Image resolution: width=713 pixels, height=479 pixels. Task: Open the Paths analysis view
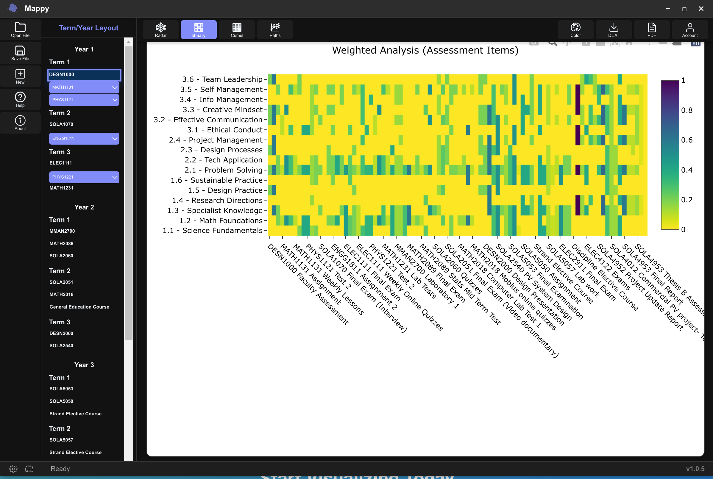[274, 29]
